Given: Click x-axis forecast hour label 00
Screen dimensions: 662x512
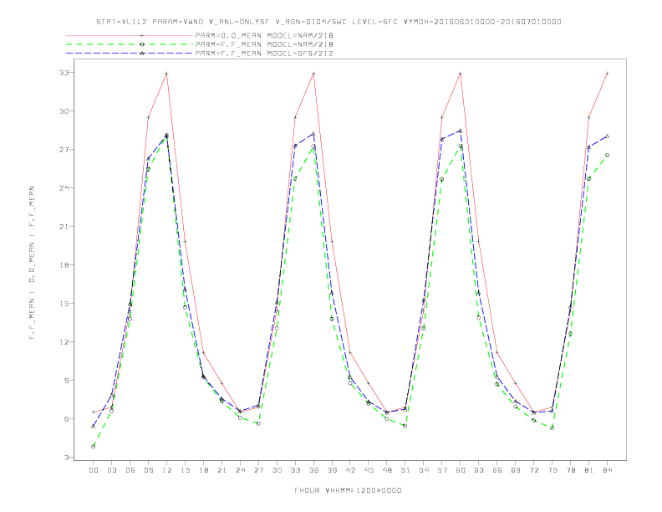Looking at the screenshot, I should point(94,470).
